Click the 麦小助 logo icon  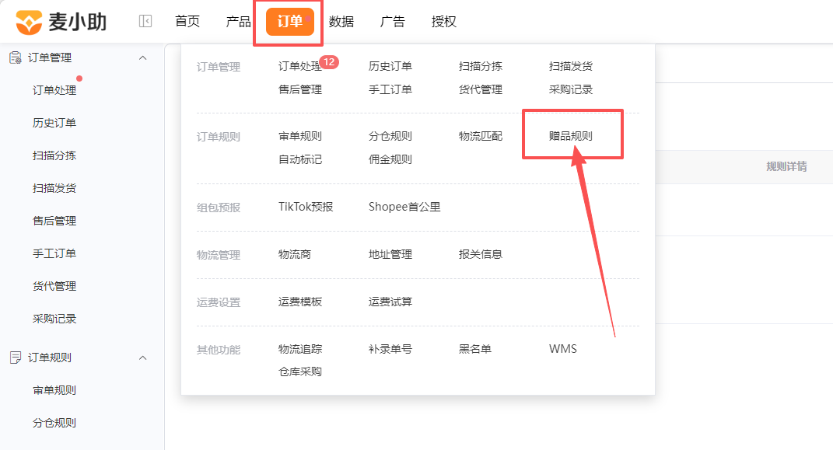29,22
